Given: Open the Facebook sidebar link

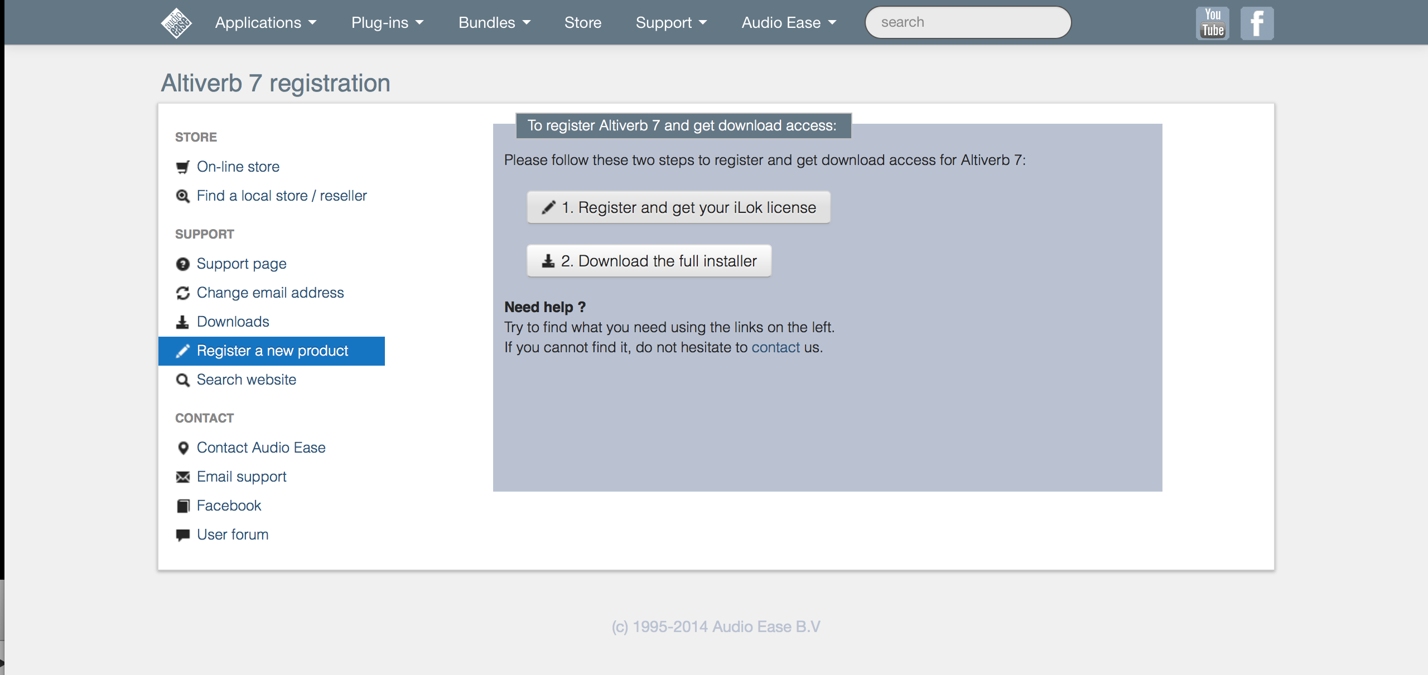Looking at the screenshot, I should tap(229, 506).
